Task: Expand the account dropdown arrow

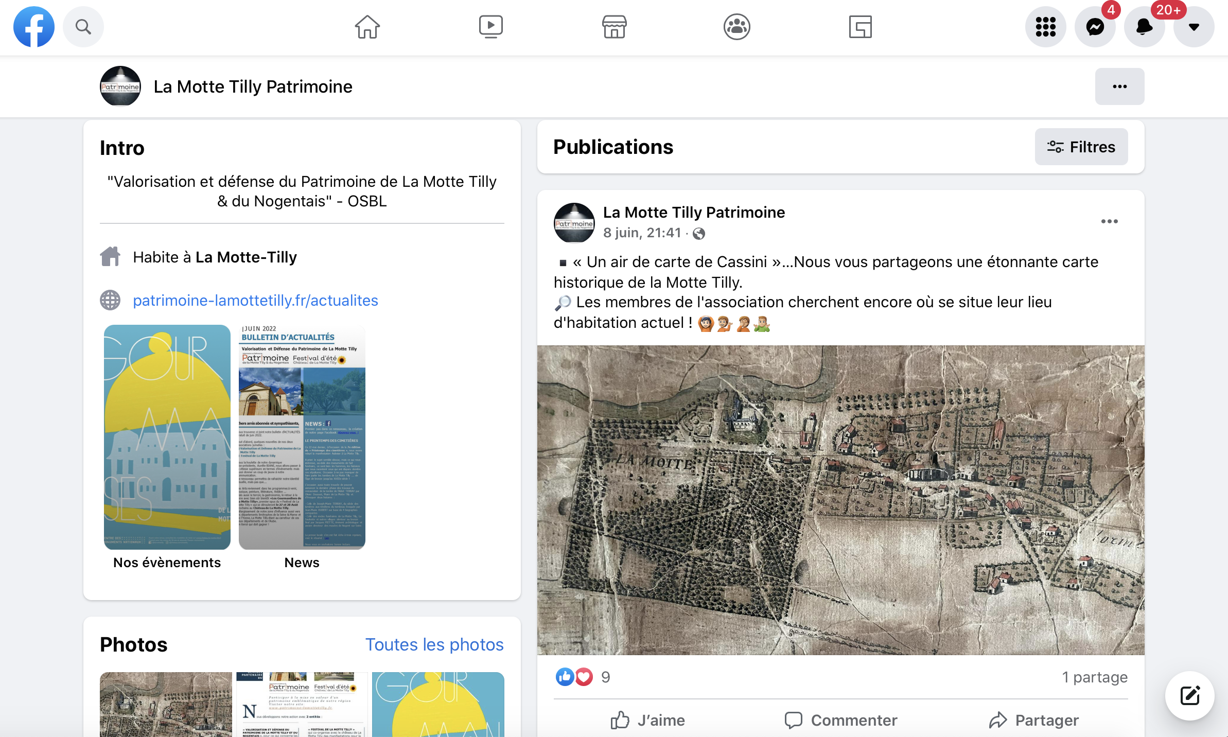Action: click(1194, 27)
